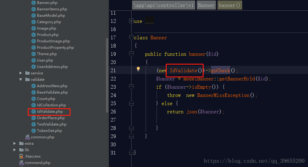Click fold end marker on line 28

131,128
